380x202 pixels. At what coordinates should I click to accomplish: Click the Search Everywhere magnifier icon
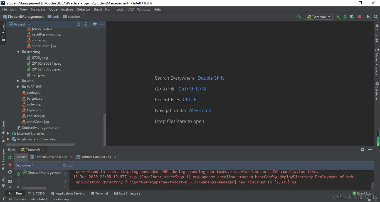(x=376, y=17)
